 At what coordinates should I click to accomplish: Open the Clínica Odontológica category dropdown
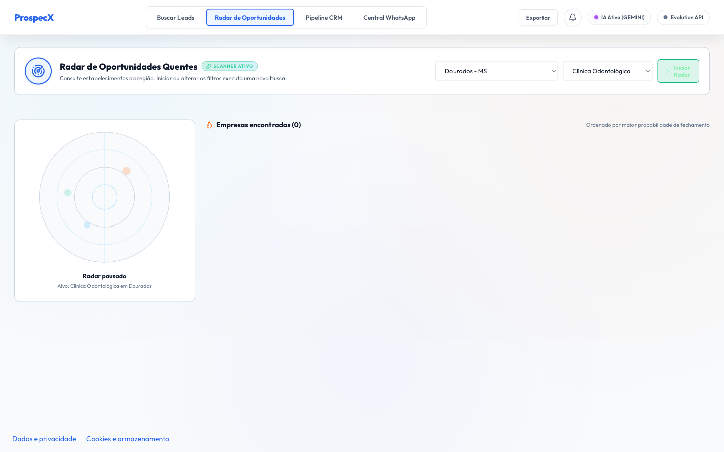click(x=607, y=71)
